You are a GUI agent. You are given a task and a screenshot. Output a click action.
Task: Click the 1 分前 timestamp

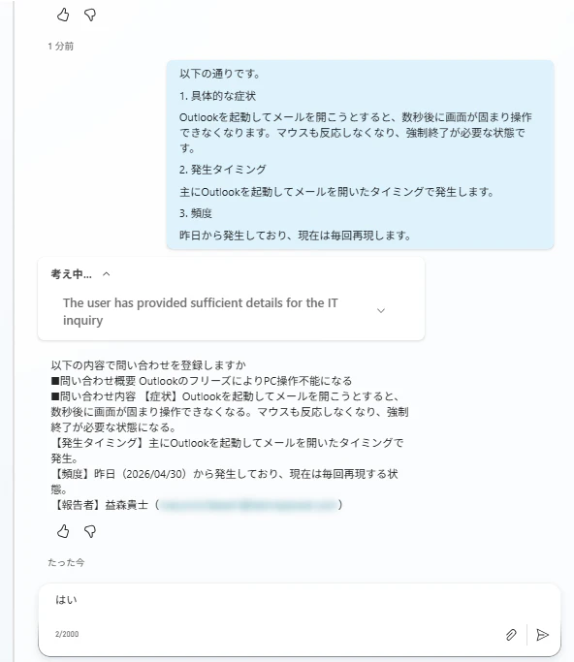coord(60,46)
